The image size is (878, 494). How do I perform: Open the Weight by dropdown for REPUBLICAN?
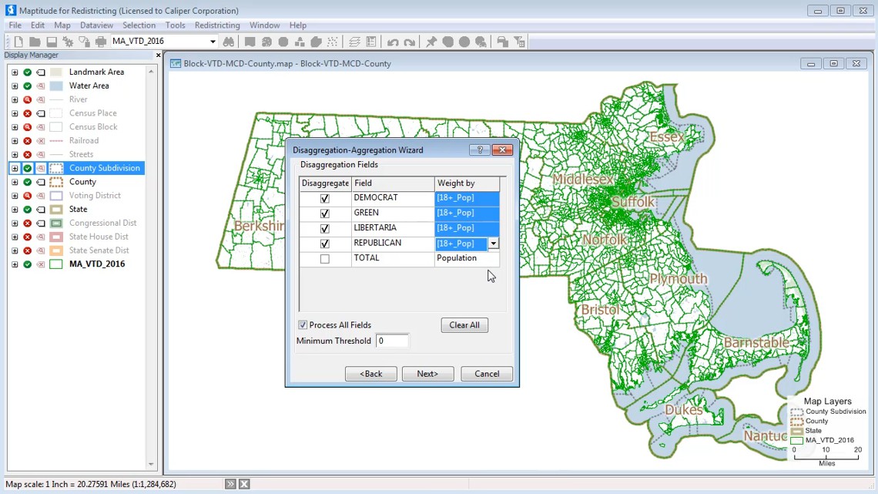pyautogui.click(x=493, y=243)
